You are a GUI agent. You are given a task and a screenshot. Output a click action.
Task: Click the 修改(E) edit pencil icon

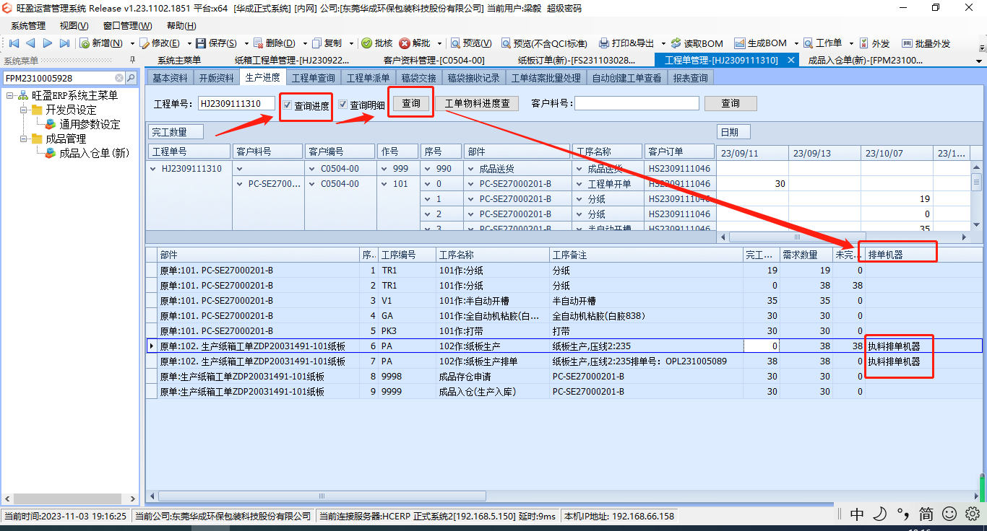pos(145,43)
